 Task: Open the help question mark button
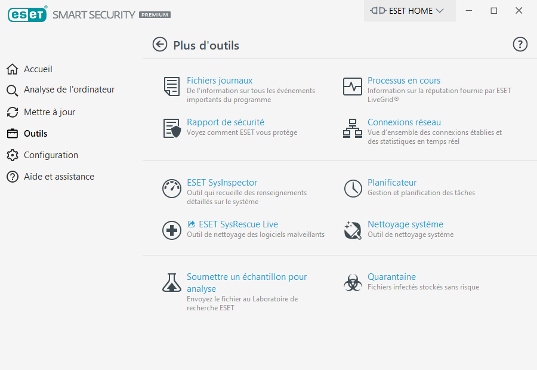520,45
